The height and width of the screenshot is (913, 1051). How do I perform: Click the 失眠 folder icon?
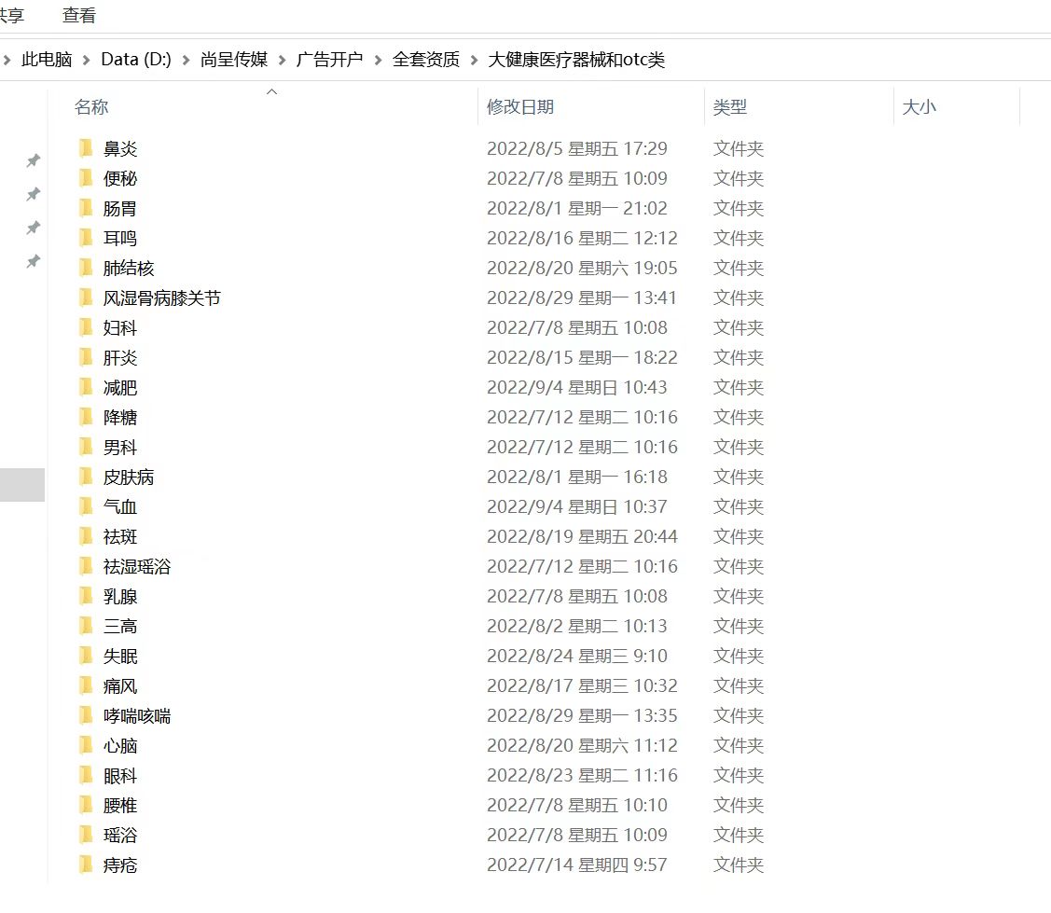(86, 656)
